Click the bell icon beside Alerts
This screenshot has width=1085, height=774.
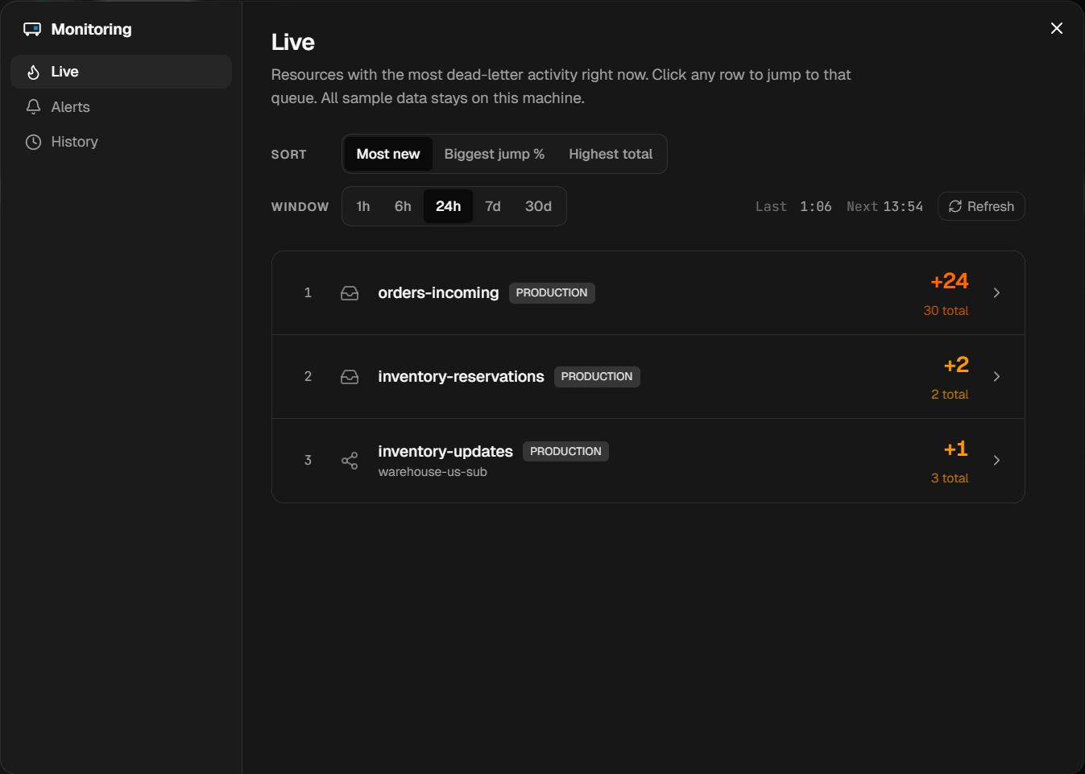click(33, 106)
